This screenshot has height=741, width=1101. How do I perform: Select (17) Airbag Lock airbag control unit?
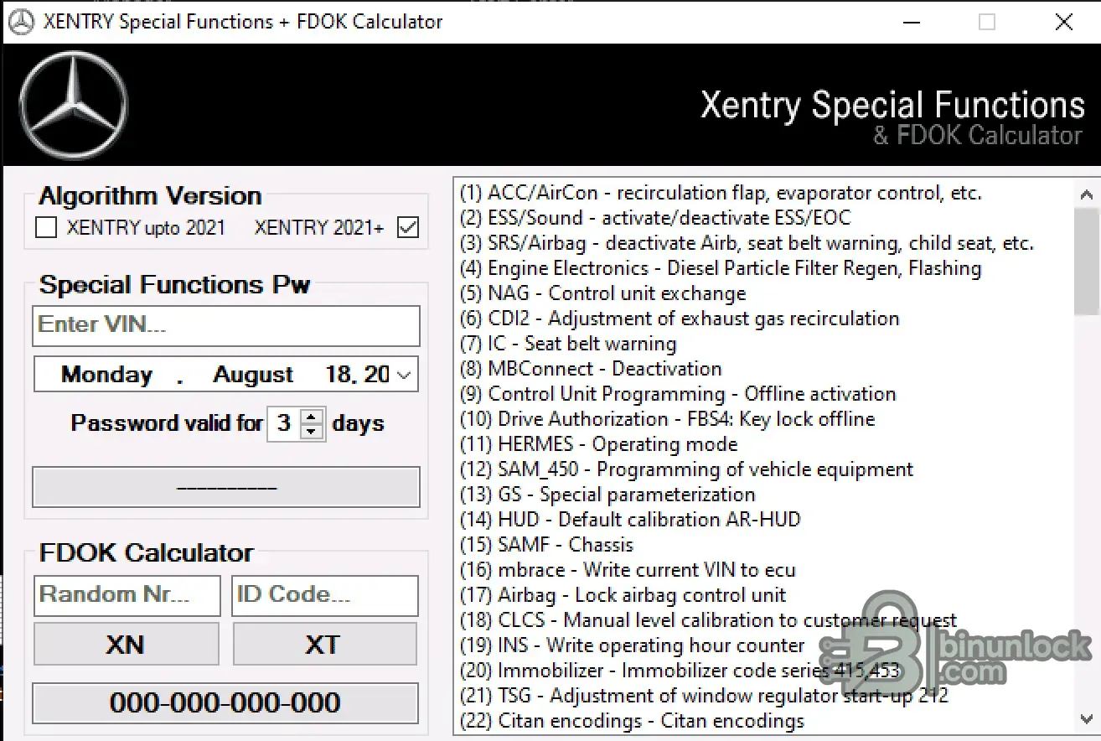(x=623, y=595)
